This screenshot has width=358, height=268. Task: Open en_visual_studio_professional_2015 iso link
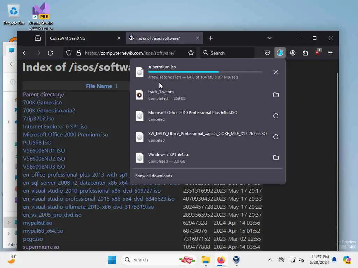tap(99, 199)
